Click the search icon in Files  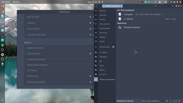click(x=155, y=6)
